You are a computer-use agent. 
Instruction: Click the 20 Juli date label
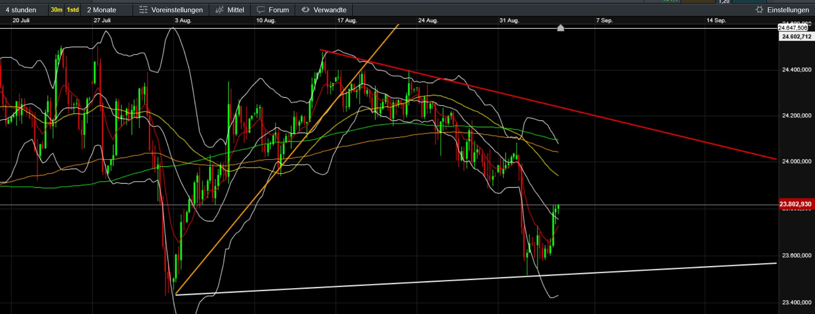click(21, 20)
